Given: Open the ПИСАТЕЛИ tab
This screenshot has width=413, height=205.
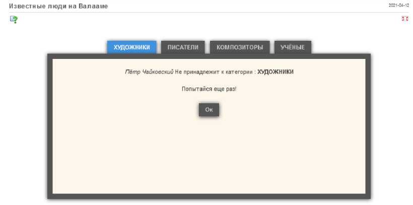Looking at the screenshot, I should (x=183, y=47).
